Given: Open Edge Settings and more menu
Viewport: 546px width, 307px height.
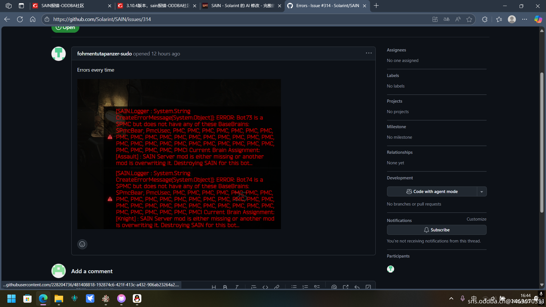Looking at the screenshot, I should (525, 19).
